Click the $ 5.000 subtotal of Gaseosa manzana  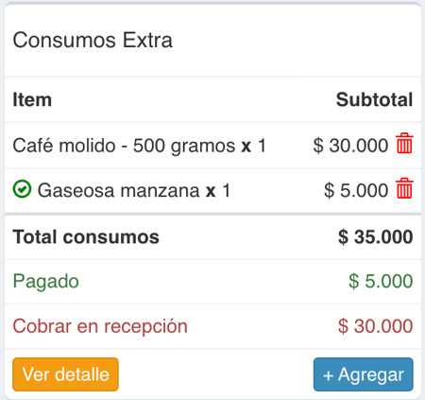pyautogui.click(x=356, y=190)
